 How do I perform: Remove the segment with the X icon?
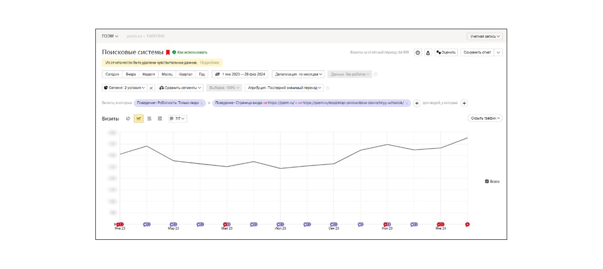[152, 88]
